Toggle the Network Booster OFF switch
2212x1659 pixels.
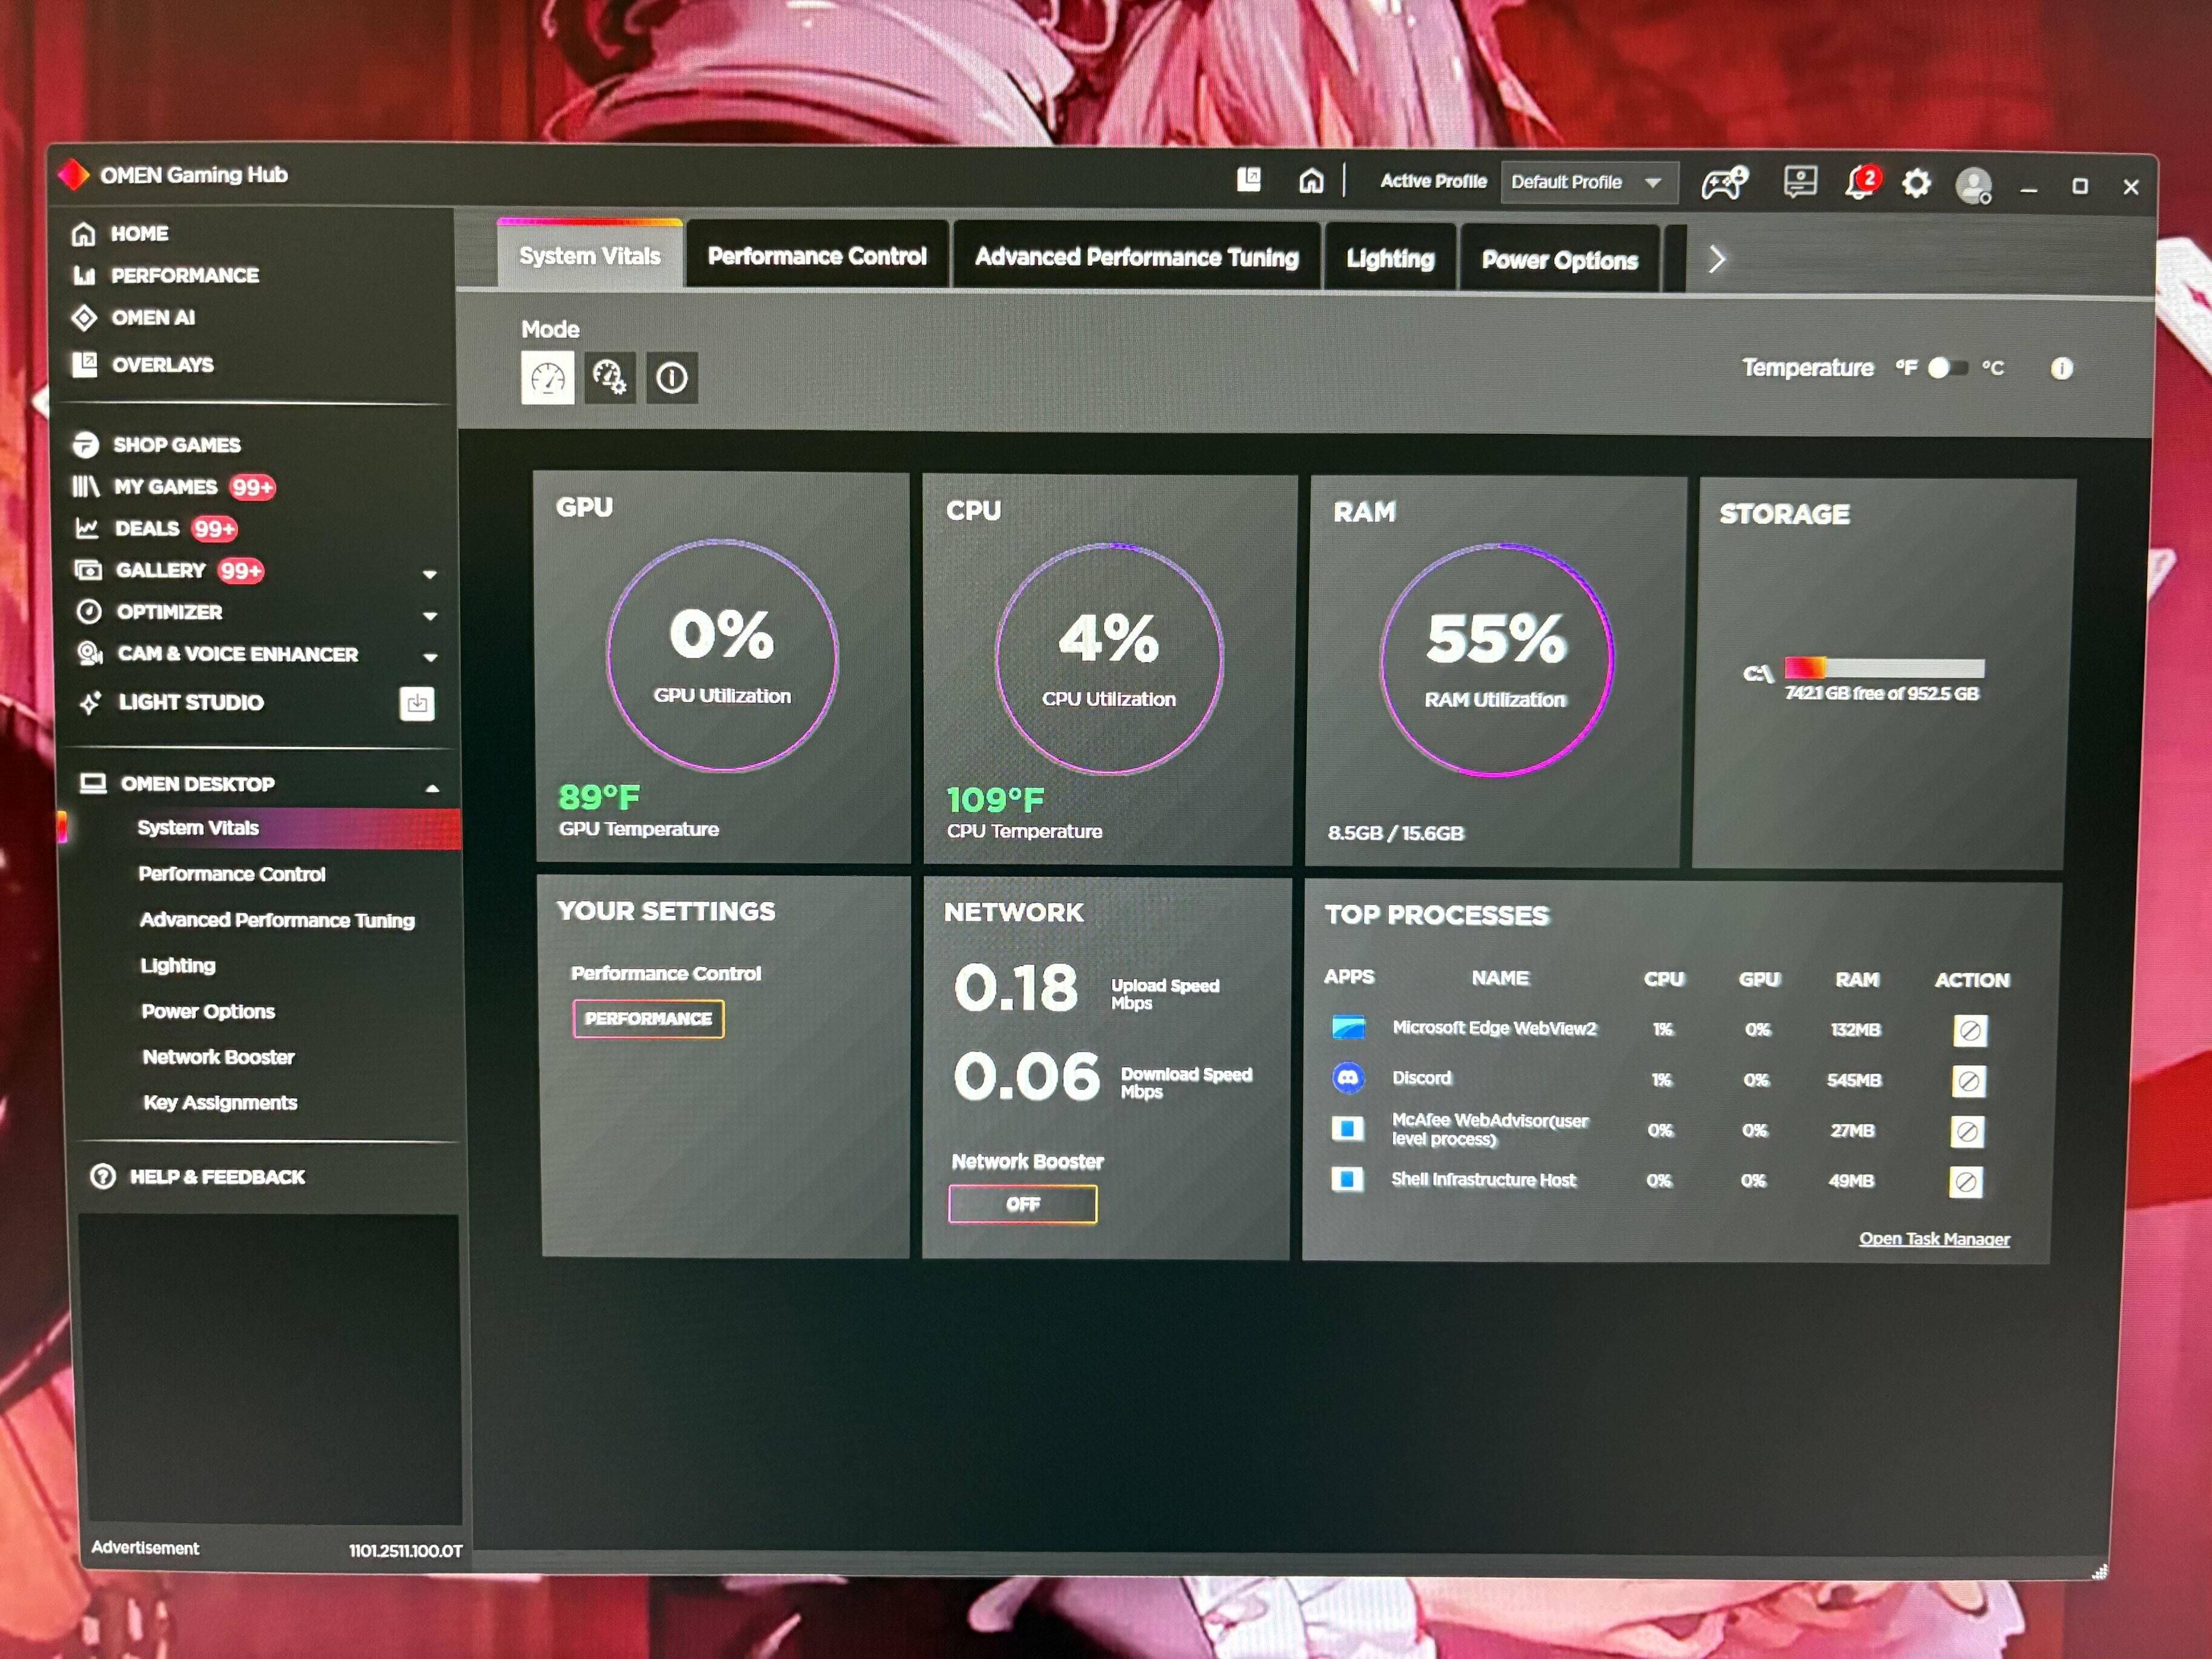(x=1022, y=1205)
